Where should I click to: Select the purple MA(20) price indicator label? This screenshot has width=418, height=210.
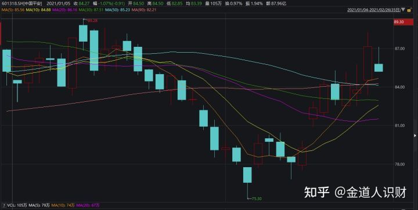pos(65,10)
